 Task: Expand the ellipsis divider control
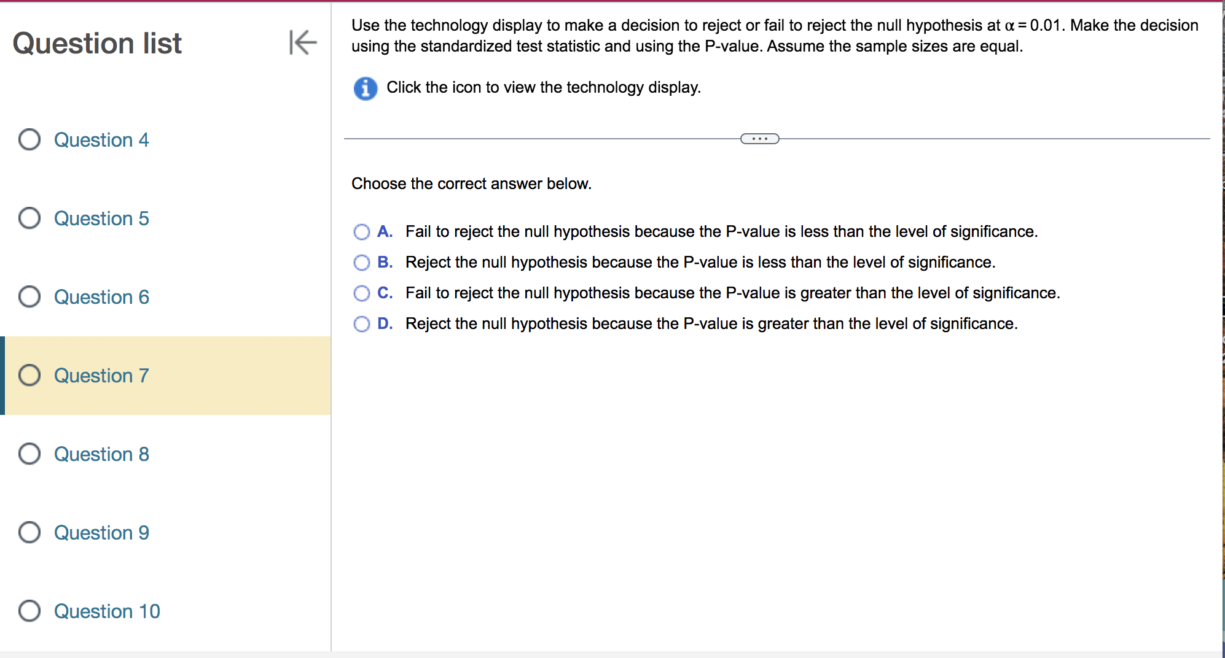[761, 139]
